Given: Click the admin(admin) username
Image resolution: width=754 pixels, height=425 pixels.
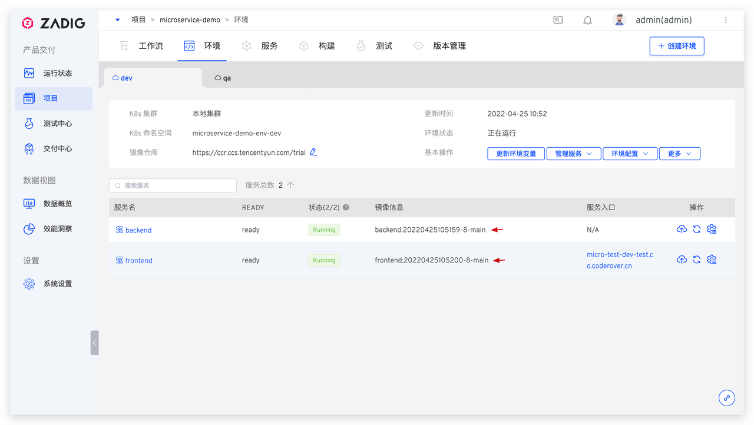Looking at the screenshot, I should 664,20.
